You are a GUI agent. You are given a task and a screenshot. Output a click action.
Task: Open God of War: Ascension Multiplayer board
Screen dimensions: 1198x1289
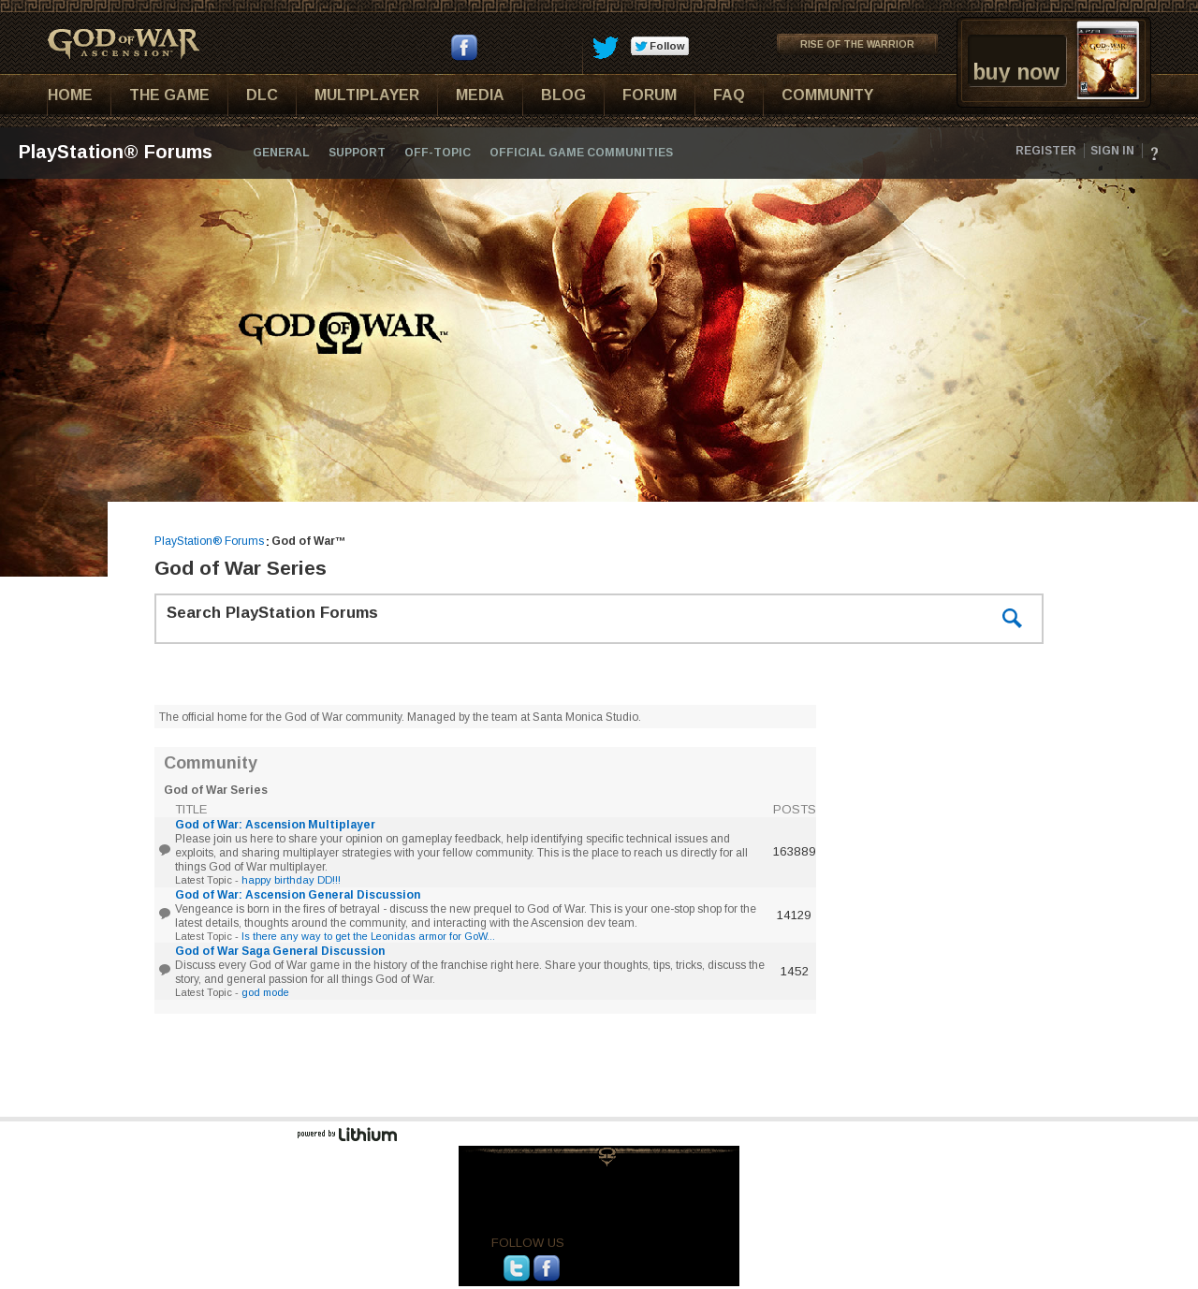[275, 825]
